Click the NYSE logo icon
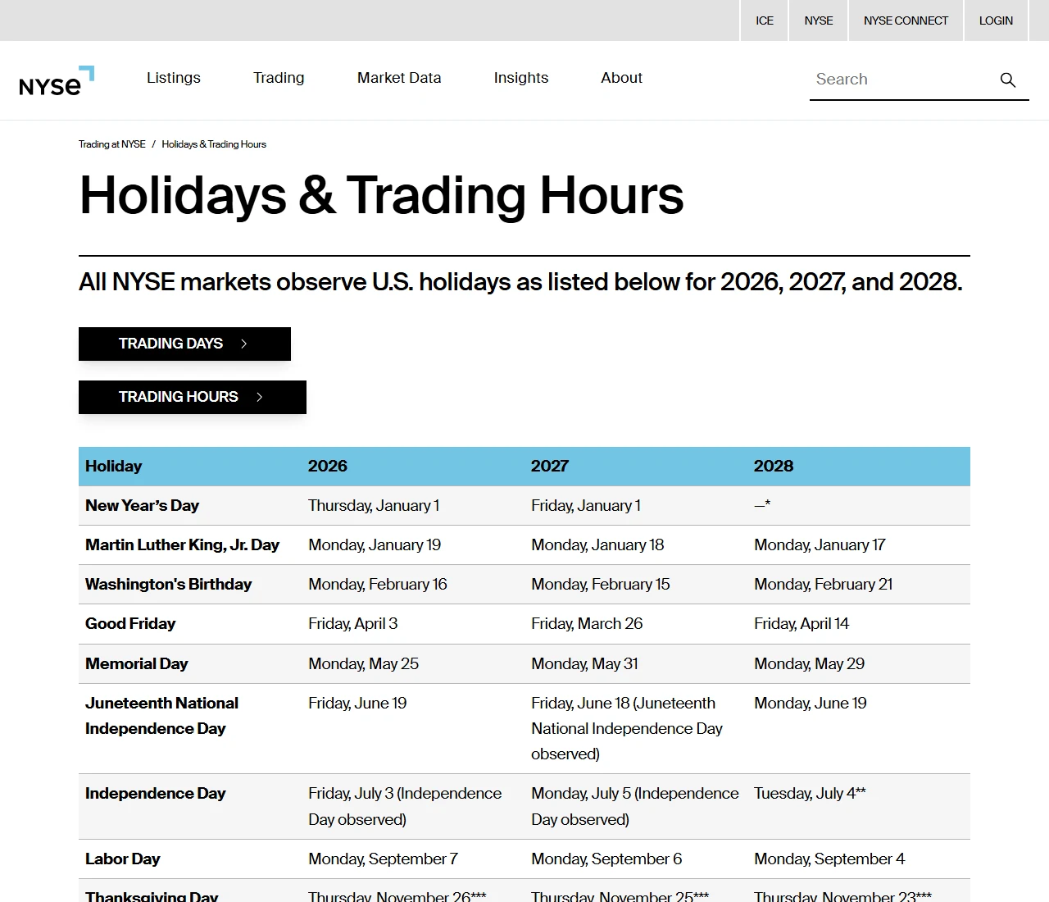The height and width of the screenshot is (902, 1049). 57,80
